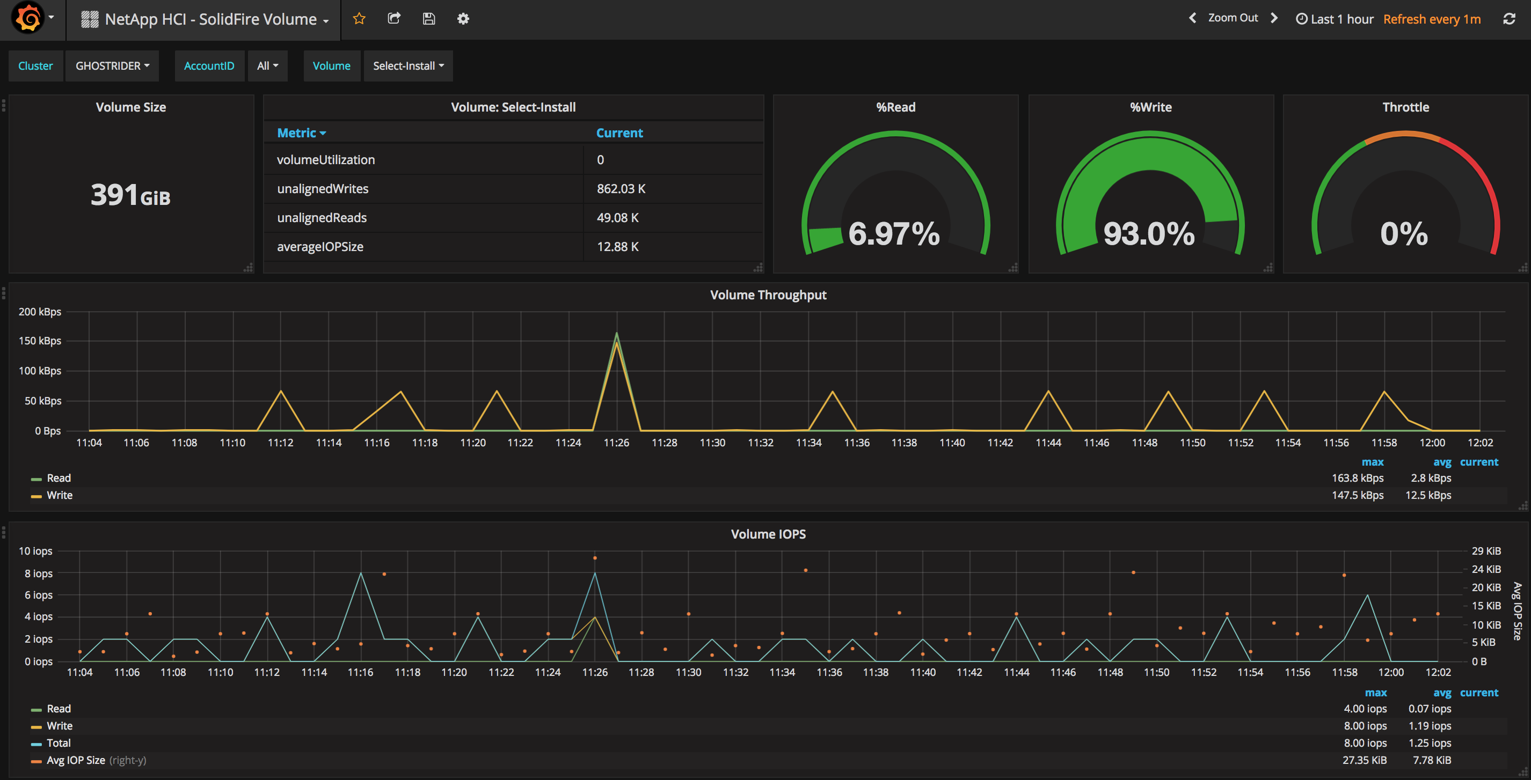This screenshot has height=780, width=1531.
Task: Shift time range forward with right arrow
Action: (1274, 18)
